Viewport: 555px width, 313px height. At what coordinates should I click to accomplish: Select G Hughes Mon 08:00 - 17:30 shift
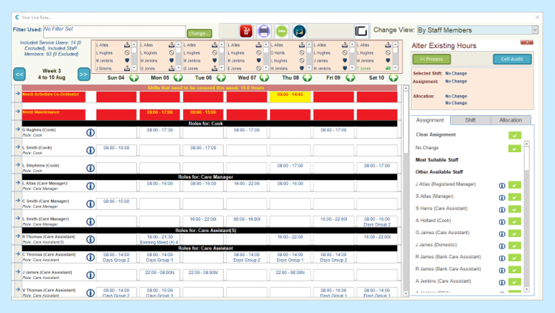(x=159, y=132)
